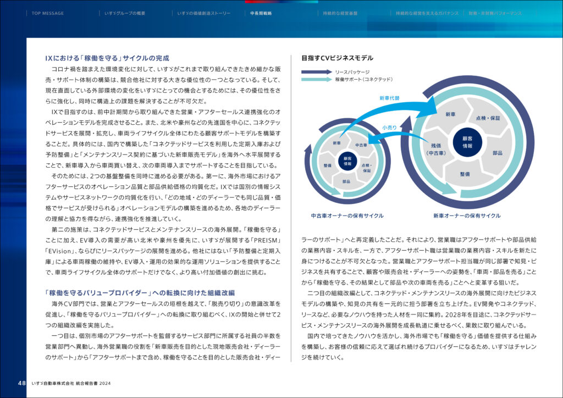563x398 pixels.
Task: Select the いすゞの価値創造ストーリー tab
Action: (203, 13)
